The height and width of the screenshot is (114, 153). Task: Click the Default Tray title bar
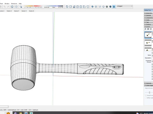(149, 10)
